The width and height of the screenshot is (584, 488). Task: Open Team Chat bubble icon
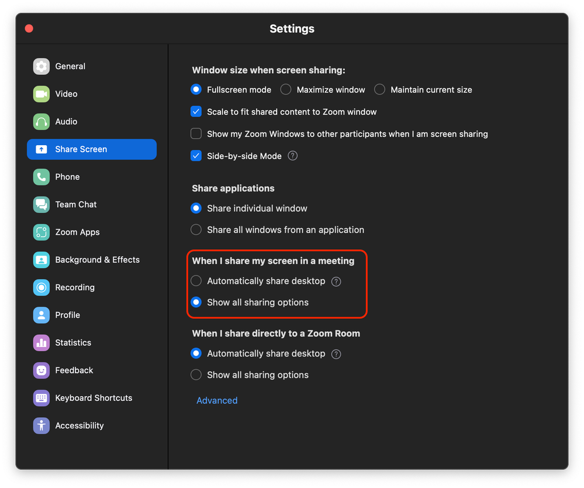42,205
